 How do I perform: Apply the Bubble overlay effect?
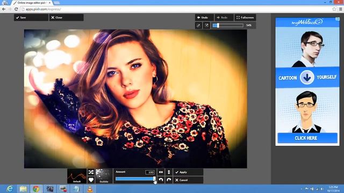click(188, 172)
